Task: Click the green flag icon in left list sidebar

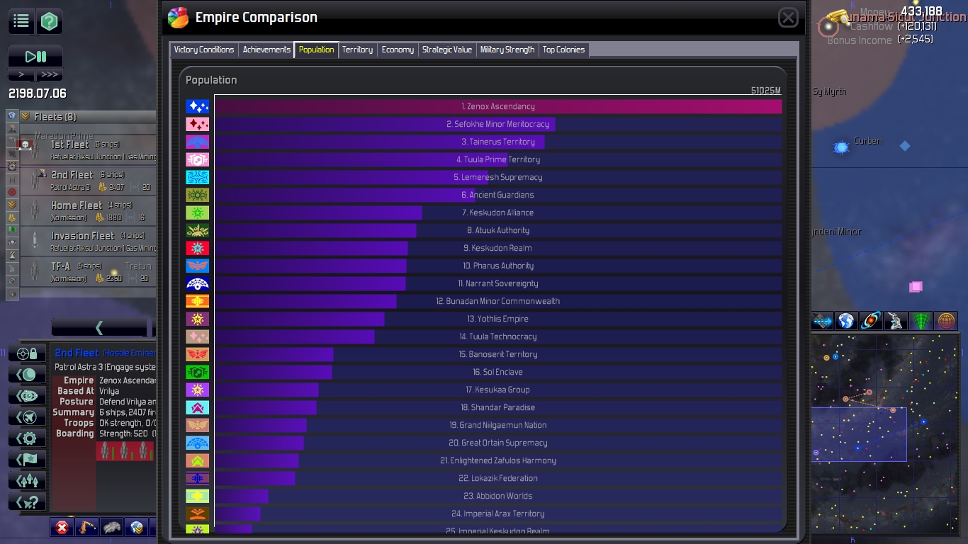Action: (x=12, y=230)
